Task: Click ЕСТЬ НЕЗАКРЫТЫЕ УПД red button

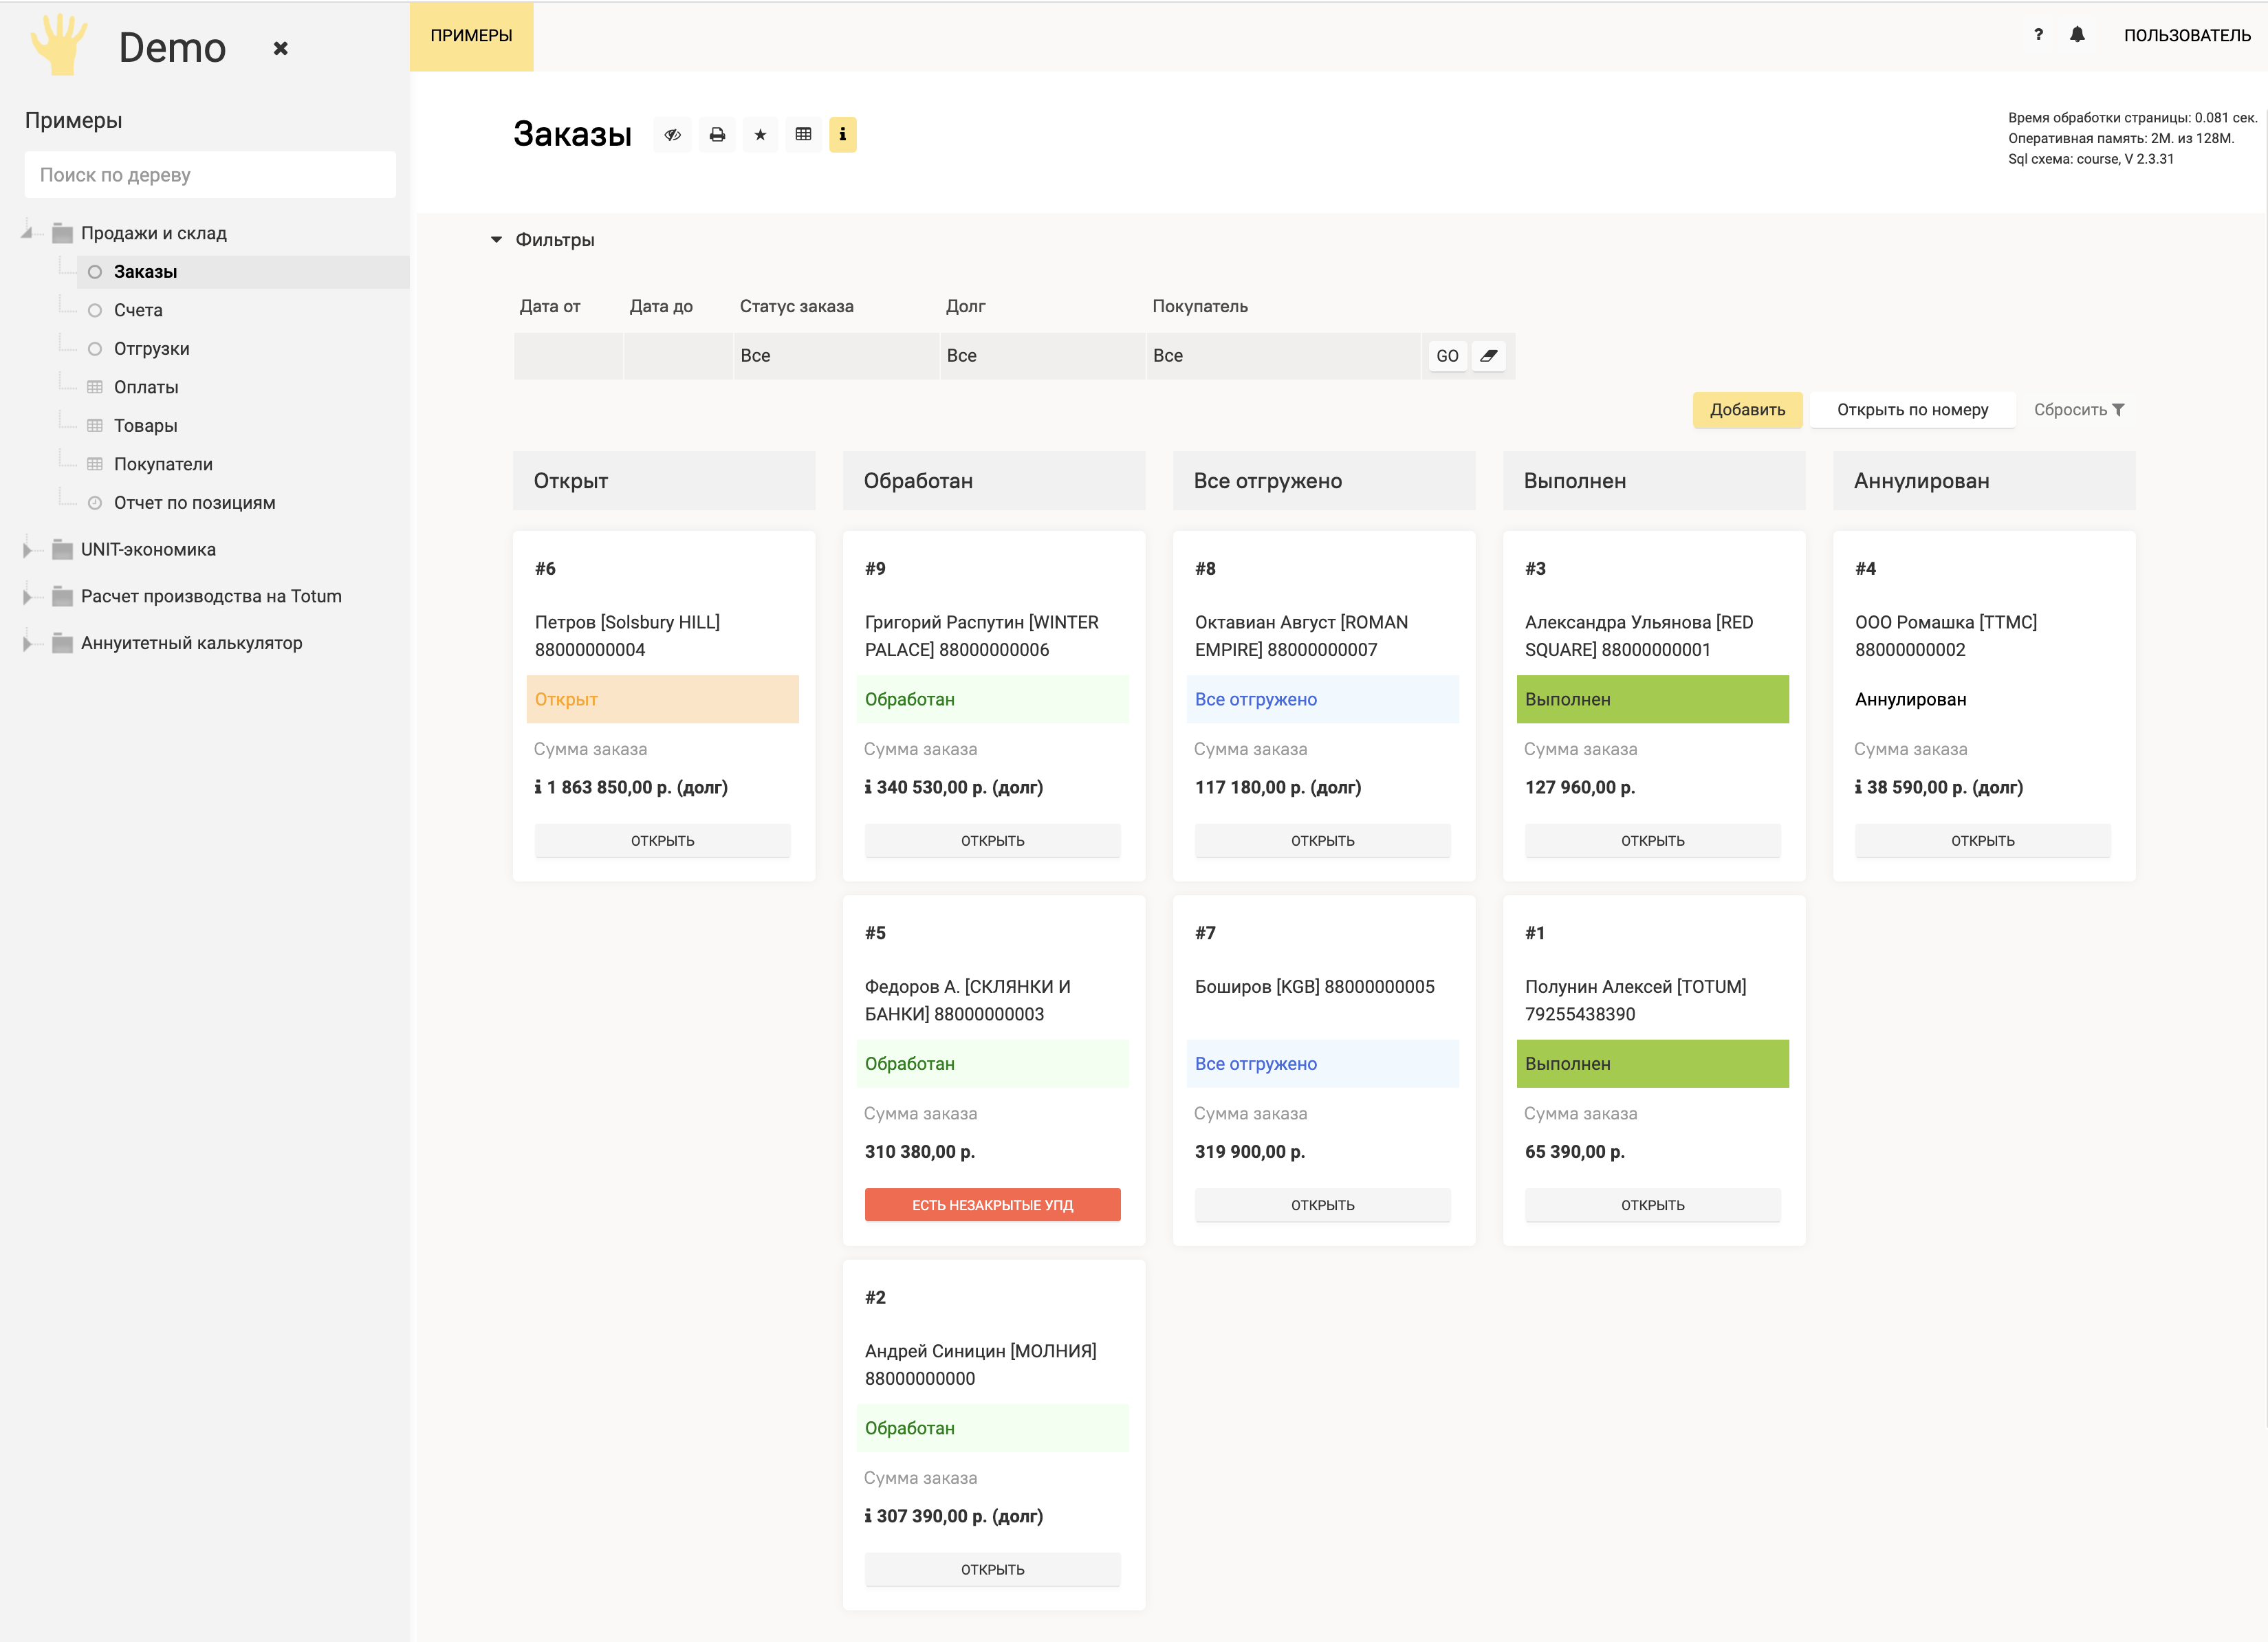Action: [x=992, y=1205]
